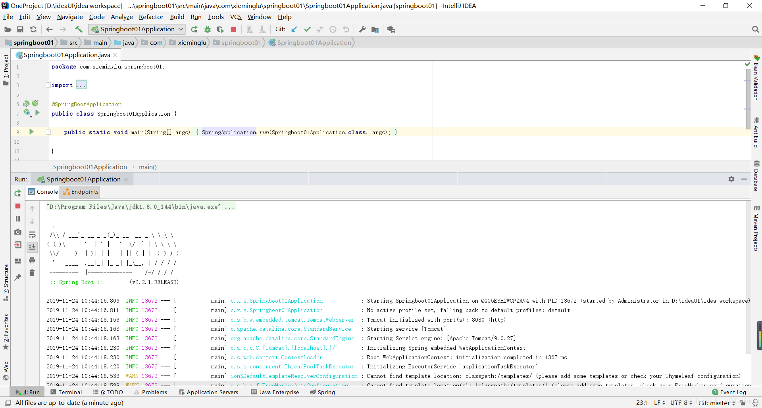The image size is (762, 408).
Task: Open run gutter menu for main method
Action: (x=31, y=132)
